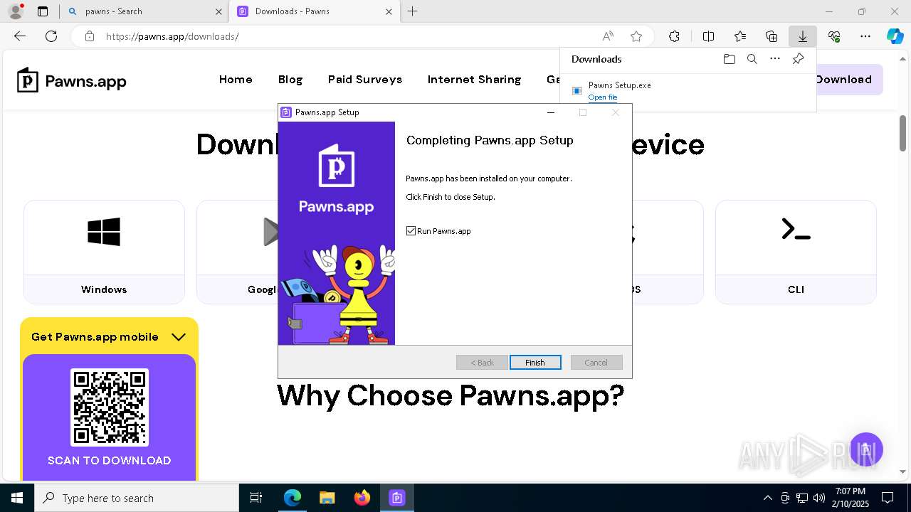Click the taskbar search box

click(137, 498)
